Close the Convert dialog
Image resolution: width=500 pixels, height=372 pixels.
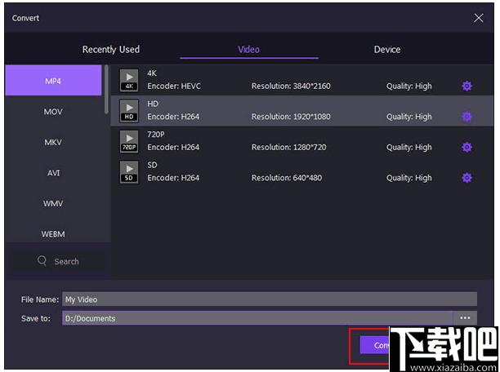[x=478, y=18]
